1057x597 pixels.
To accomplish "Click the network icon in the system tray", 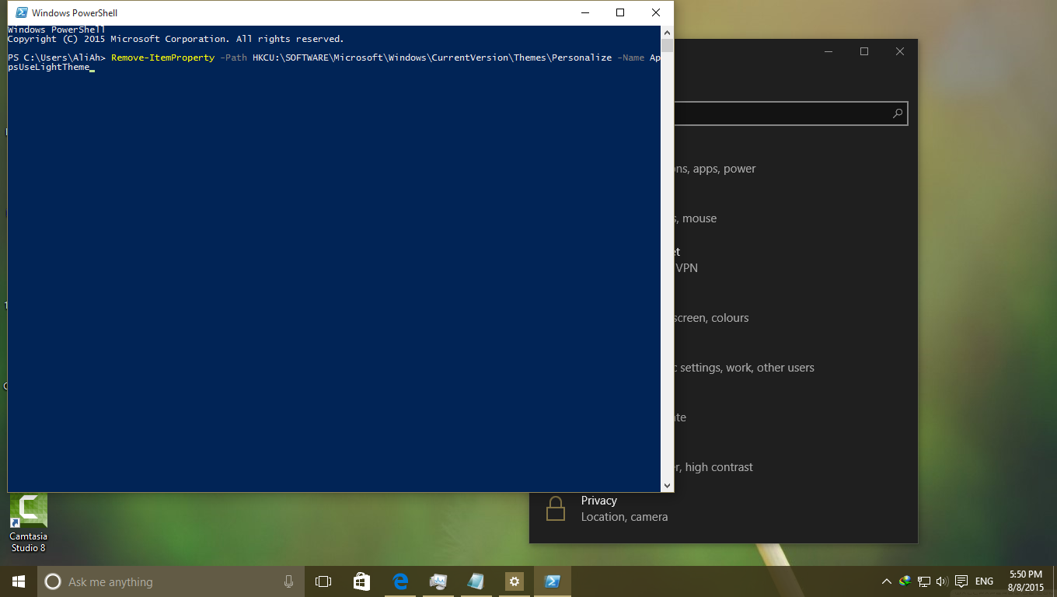I will tap(923, 581).
